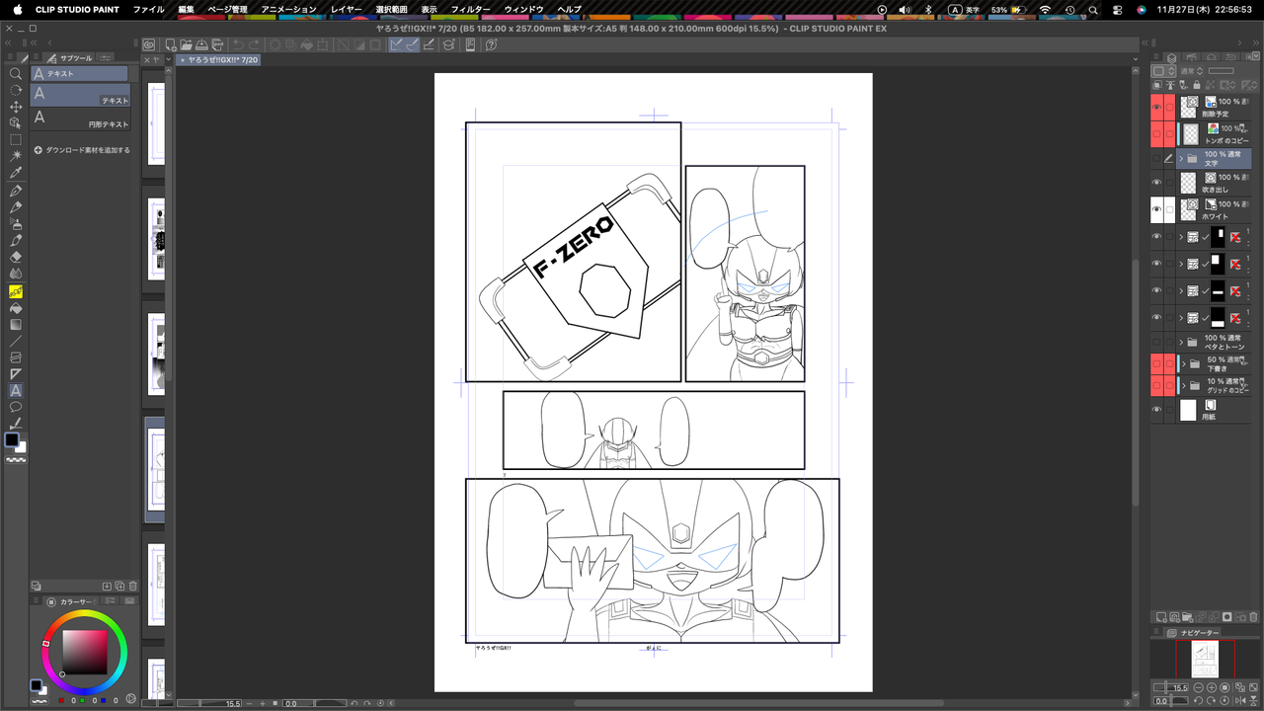Select the Fill bucket tool
The image size is (1264, 711).
click(16, 308)
